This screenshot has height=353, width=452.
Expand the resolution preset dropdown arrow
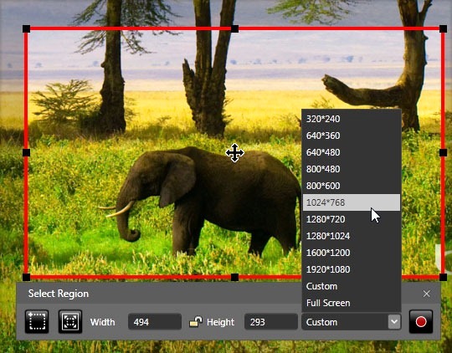[394, 321]
